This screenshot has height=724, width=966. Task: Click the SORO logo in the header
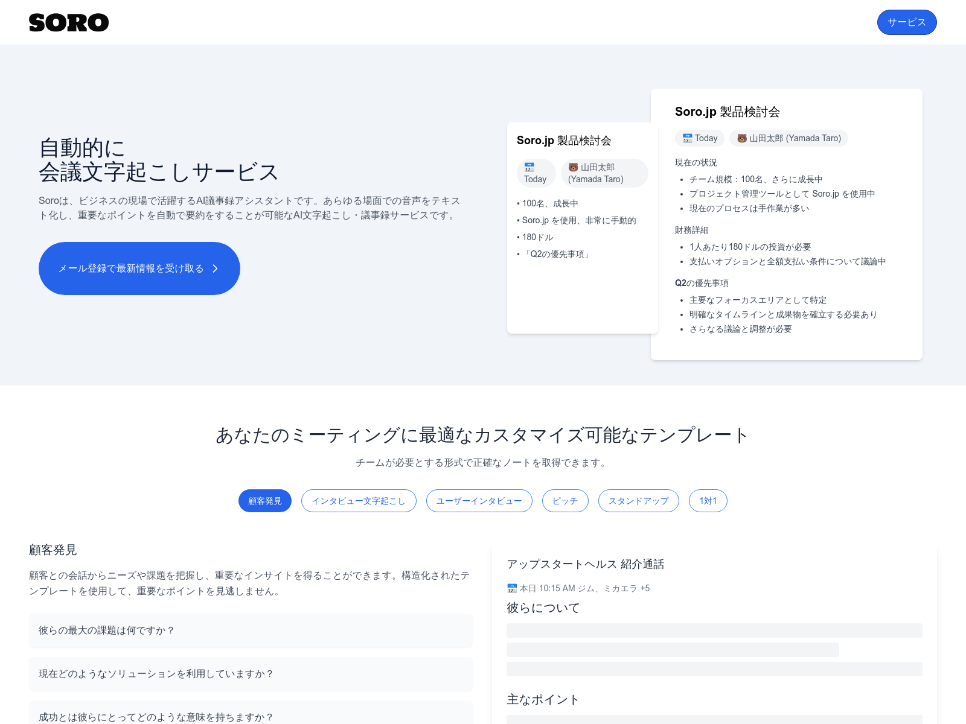click(69, 22)
